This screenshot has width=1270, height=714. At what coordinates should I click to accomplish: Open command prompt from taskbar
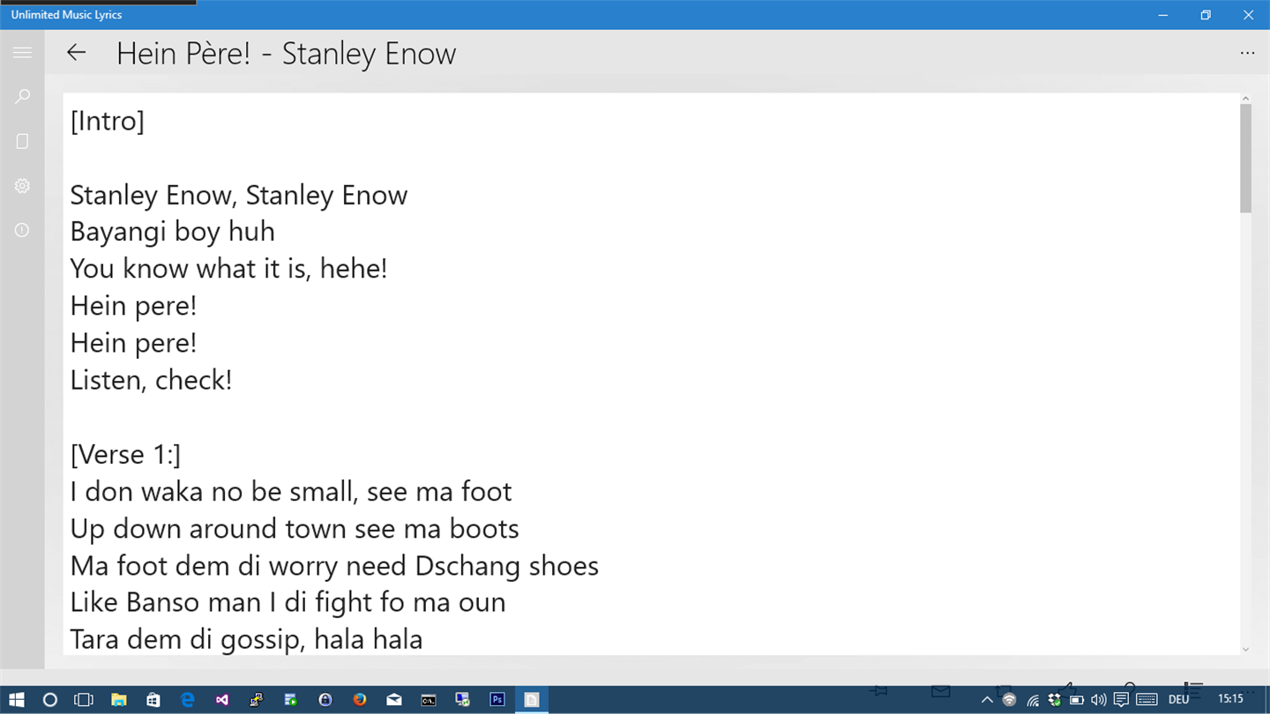coord(429,700)
